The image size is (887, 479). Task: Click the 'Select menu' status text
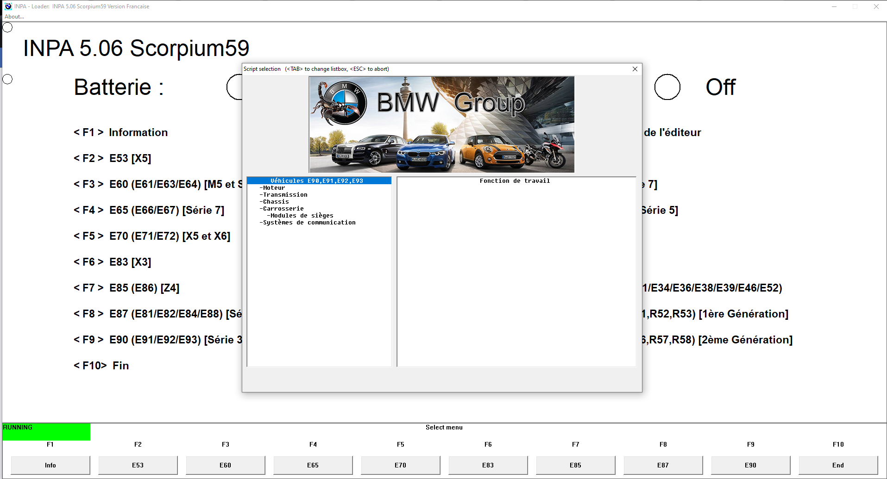point(444,427)
